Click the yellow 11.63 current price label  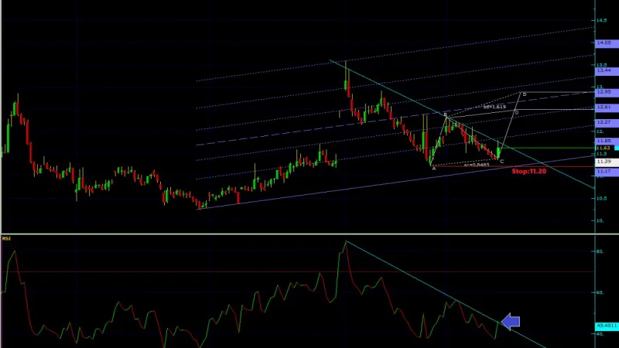(604, 148)
